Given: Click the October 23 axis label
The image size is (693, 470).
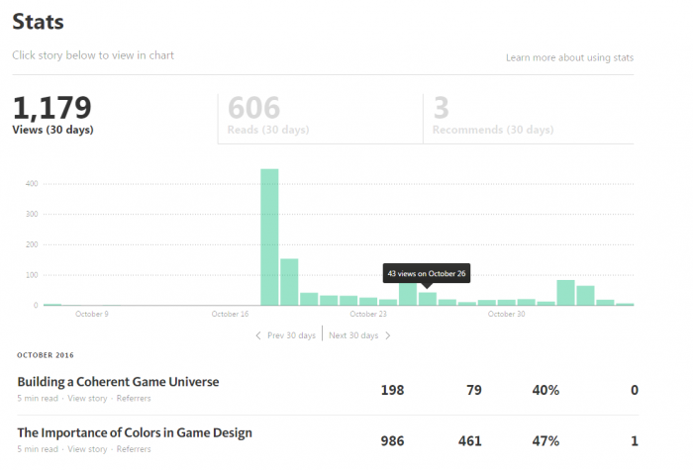Looking at the screenshot, I should [368, 314].
